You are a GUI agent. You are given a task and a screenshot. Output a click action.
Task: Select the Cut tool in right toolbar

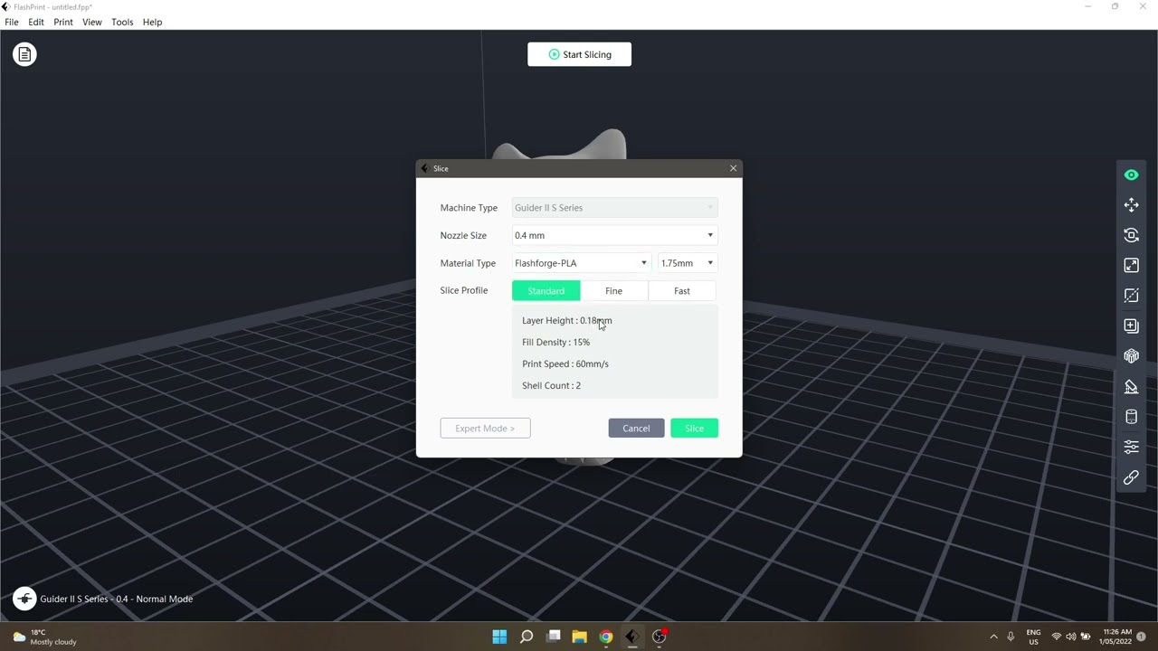tap(1131, 296)
